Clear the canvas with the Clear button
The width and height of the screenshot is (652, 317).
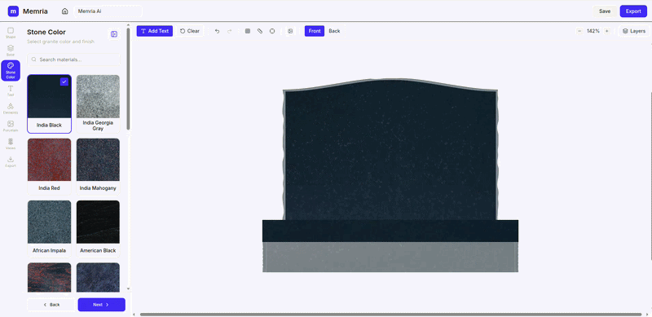190,31
